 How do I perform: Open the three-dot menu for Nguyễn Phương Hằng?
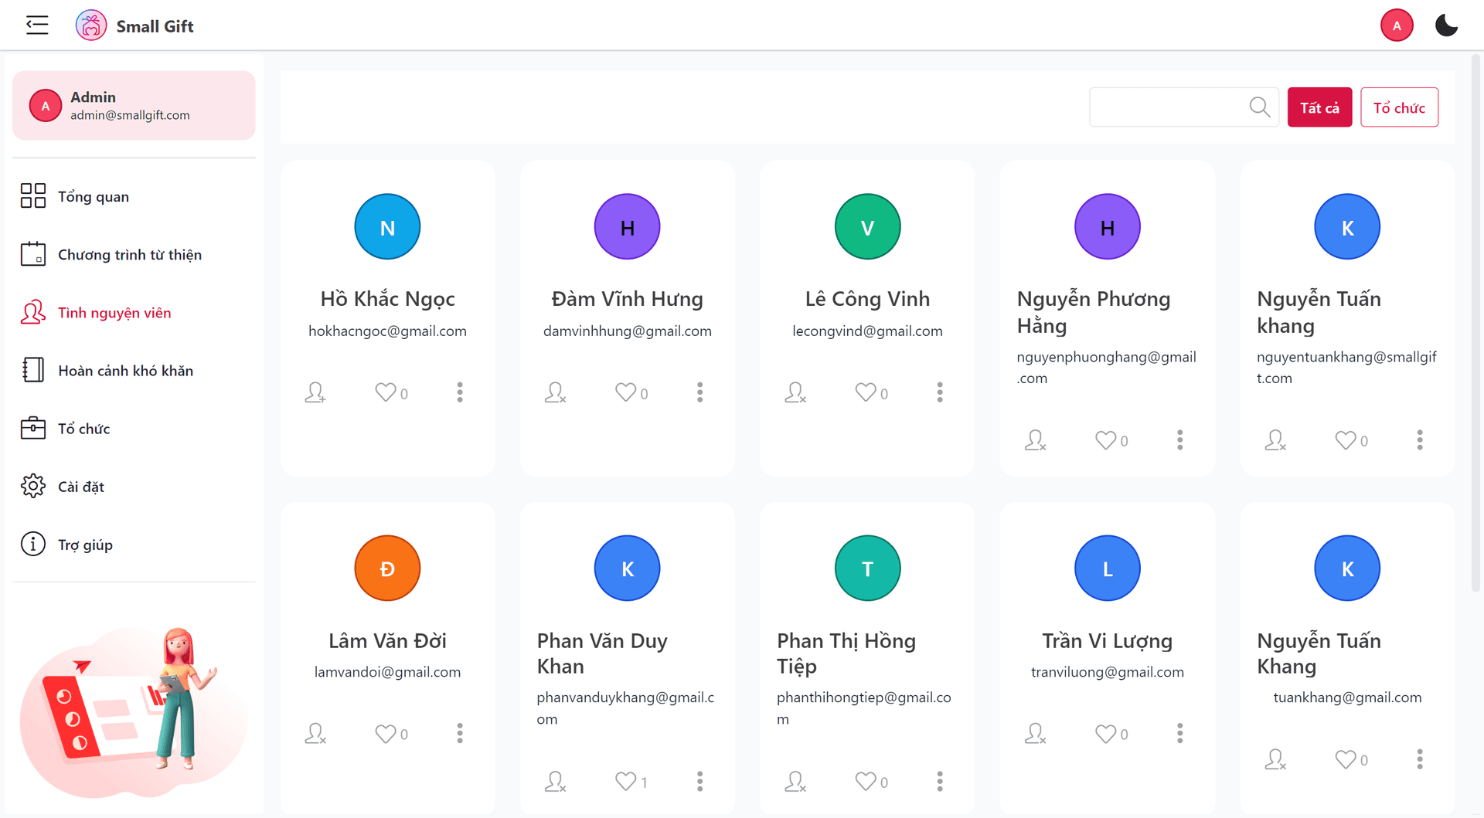tap(1179, 440)
